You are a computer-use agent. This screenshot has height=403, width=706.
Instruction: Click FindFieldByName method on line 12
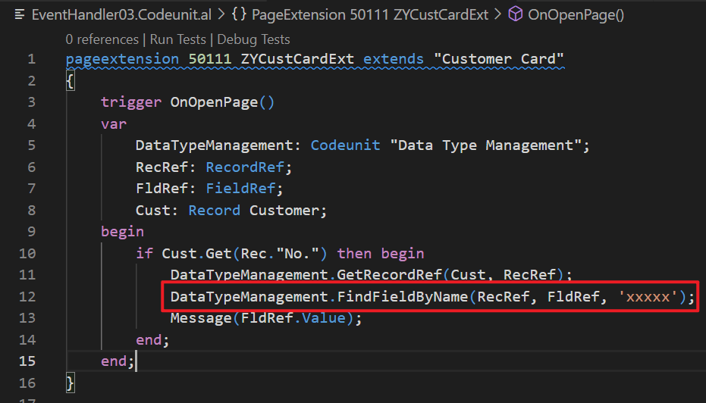[x=403, y=296]
